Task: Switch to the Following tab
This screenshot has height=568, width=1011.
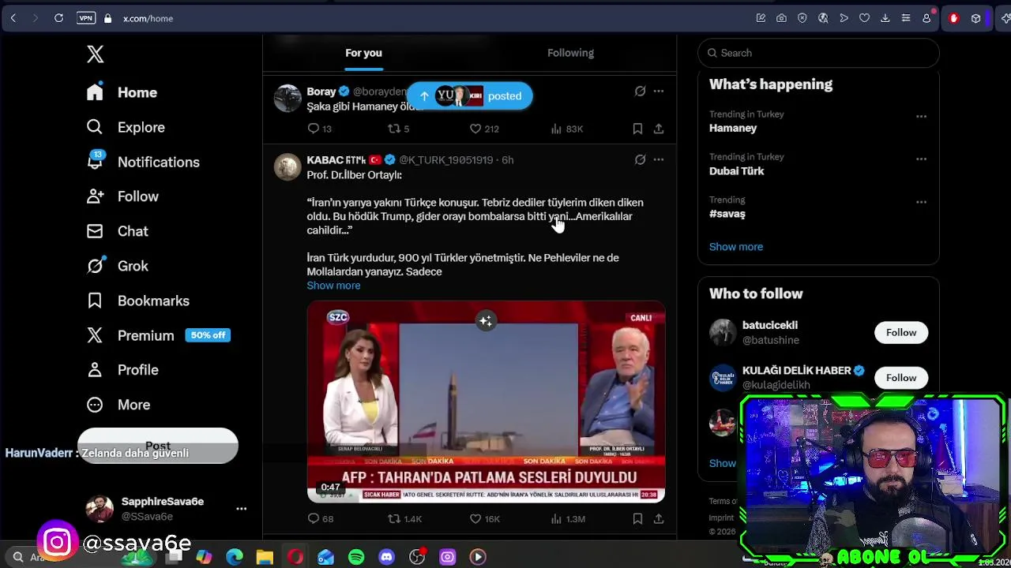Action: pos(570,53)
